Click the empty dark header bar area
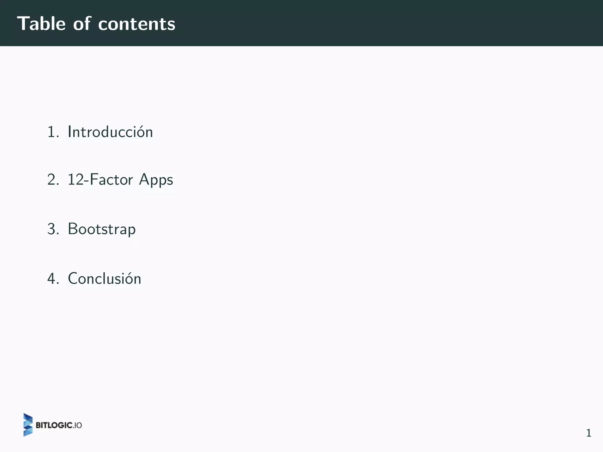The image size is (603, 452). pyautogui.click(x=383, y=23)
